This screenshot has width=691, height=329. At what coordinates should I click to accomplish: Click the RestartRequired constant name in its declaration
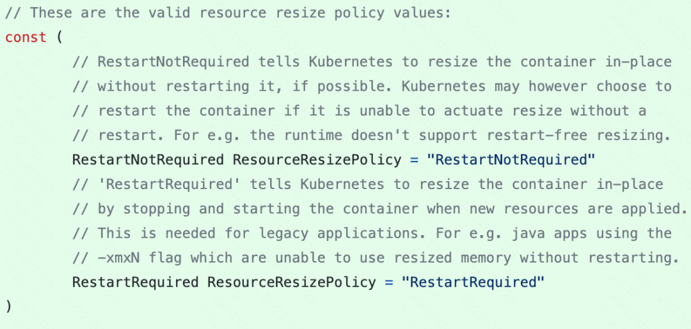point(135,282)
